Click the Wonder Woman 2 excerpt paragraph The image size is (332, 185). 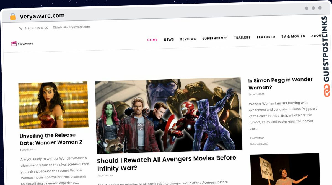click(x=55, y=170)
